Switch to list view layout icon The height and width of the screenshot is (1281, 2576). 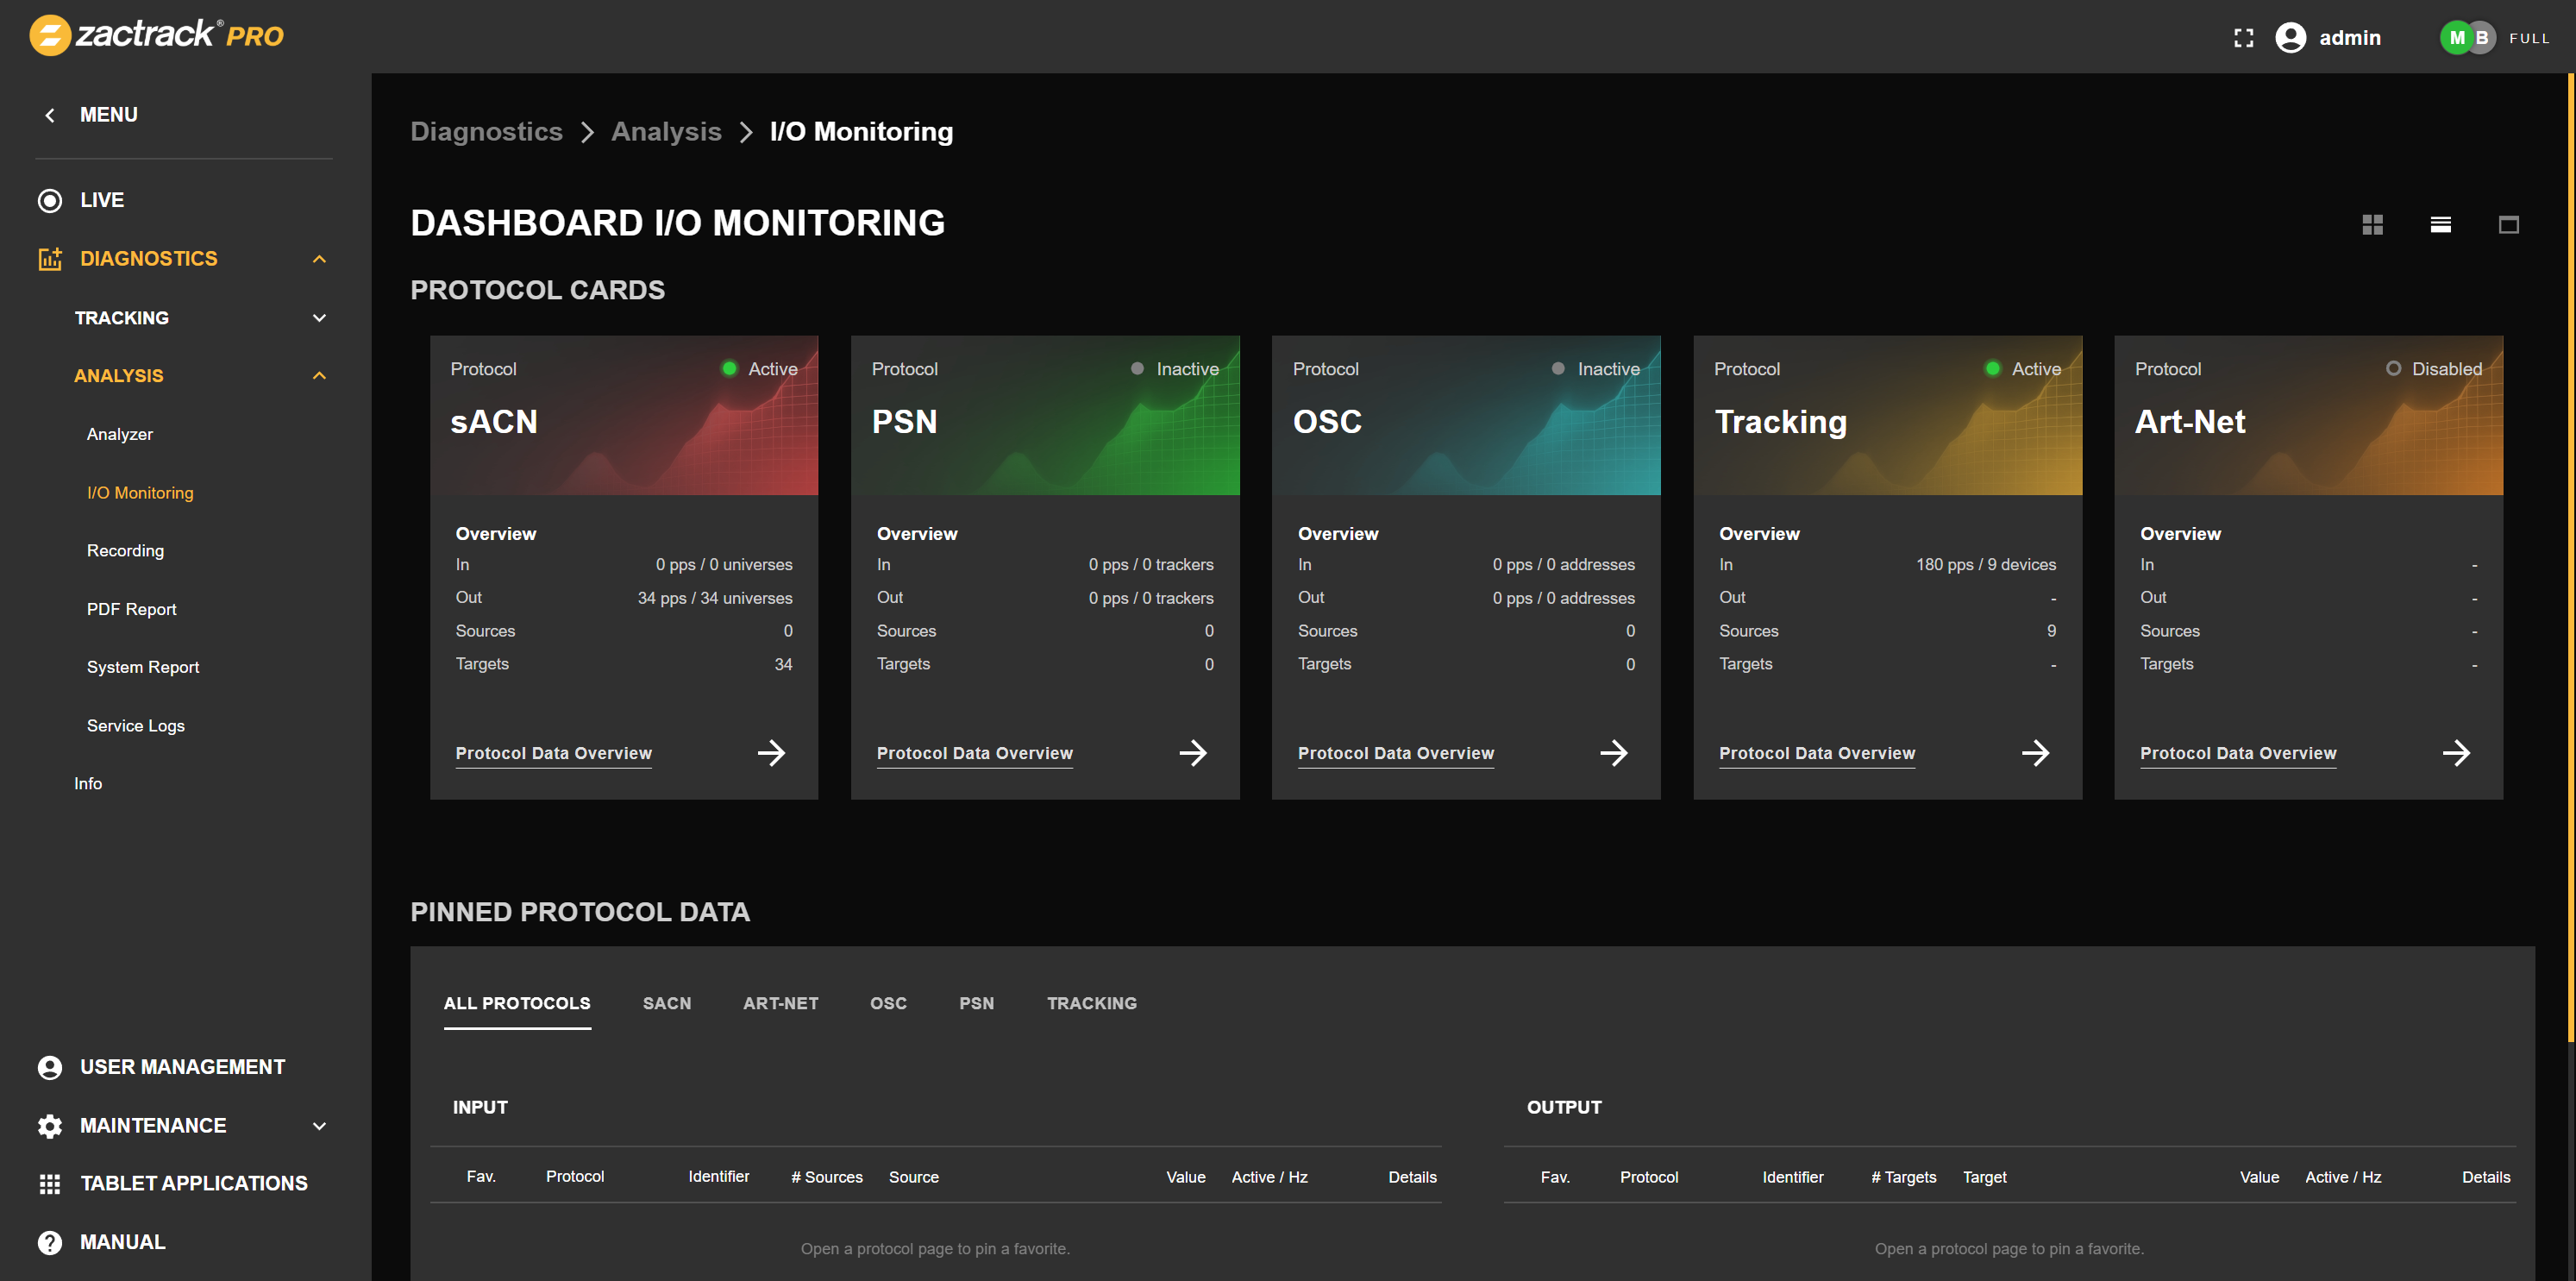2440,225
